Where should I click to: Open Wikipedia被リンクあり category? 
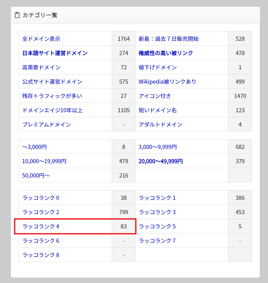[167, 82]
